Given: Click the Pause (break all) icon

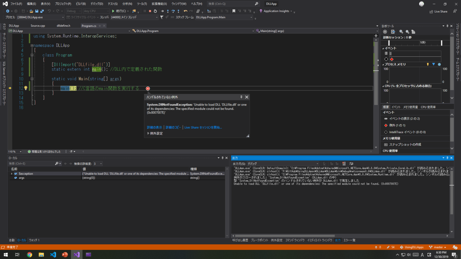Looking at the screenshot, I should pos(144,11).
